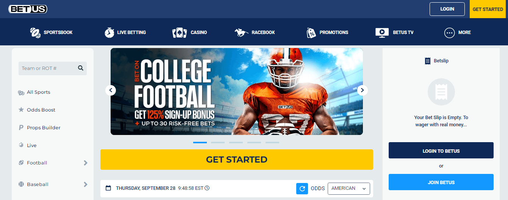Focus the Team or ROT # search field
This screenshot has width=508, height=200.
pyautogui.click(x=47, y=68)
